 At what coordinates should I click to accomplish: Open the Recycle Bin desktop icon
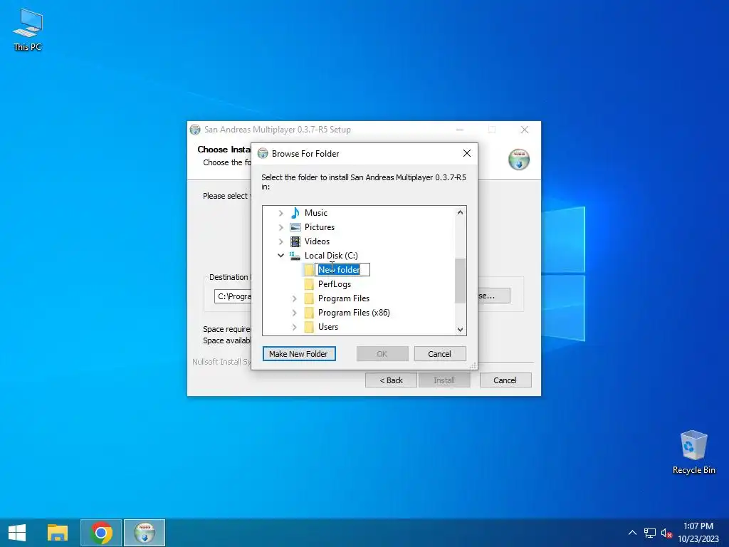click(x=693, y=452)
